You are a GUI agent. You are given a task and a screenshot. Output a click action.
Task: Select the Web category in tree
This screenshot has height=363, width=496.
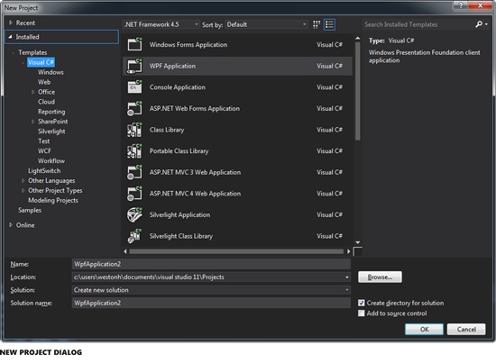tap(44, 82)
